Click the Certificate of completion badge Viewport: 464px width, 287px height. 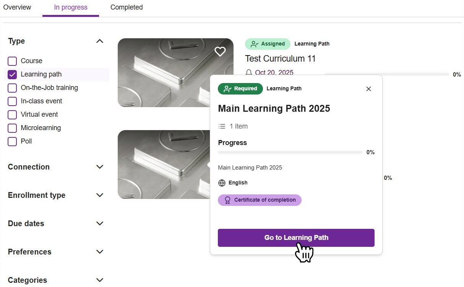260,200
